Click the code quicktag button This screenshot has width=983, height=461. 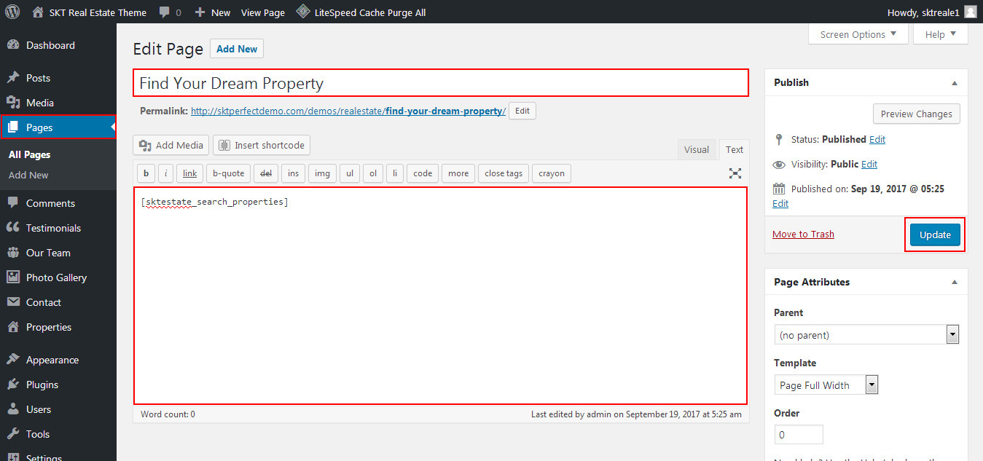423,173
